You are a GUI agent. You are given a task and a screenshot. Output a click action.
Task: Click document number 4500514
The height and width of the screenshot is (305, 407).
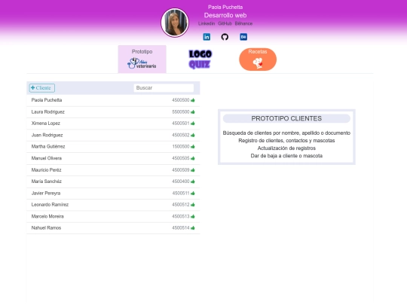click(x=181, y=227)
